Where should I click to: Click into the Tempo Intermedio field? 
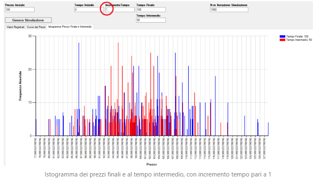pyautogui.click(x=150, y=20)
